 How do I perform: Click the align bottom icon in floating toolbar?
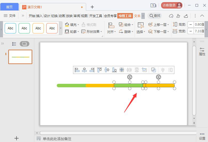pyautogui.click(x=114, y=70)
